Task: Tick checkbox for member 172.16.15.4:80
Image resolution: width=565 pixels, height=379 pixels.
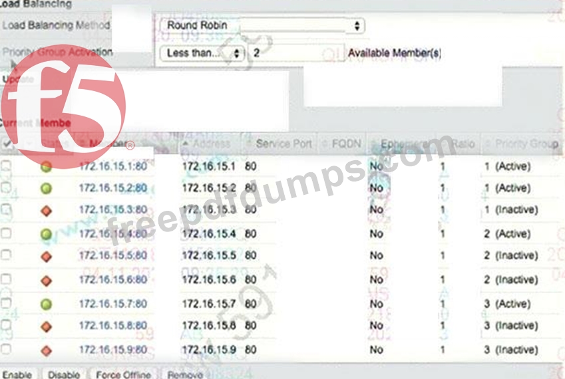Action: [x=6, y=234]
